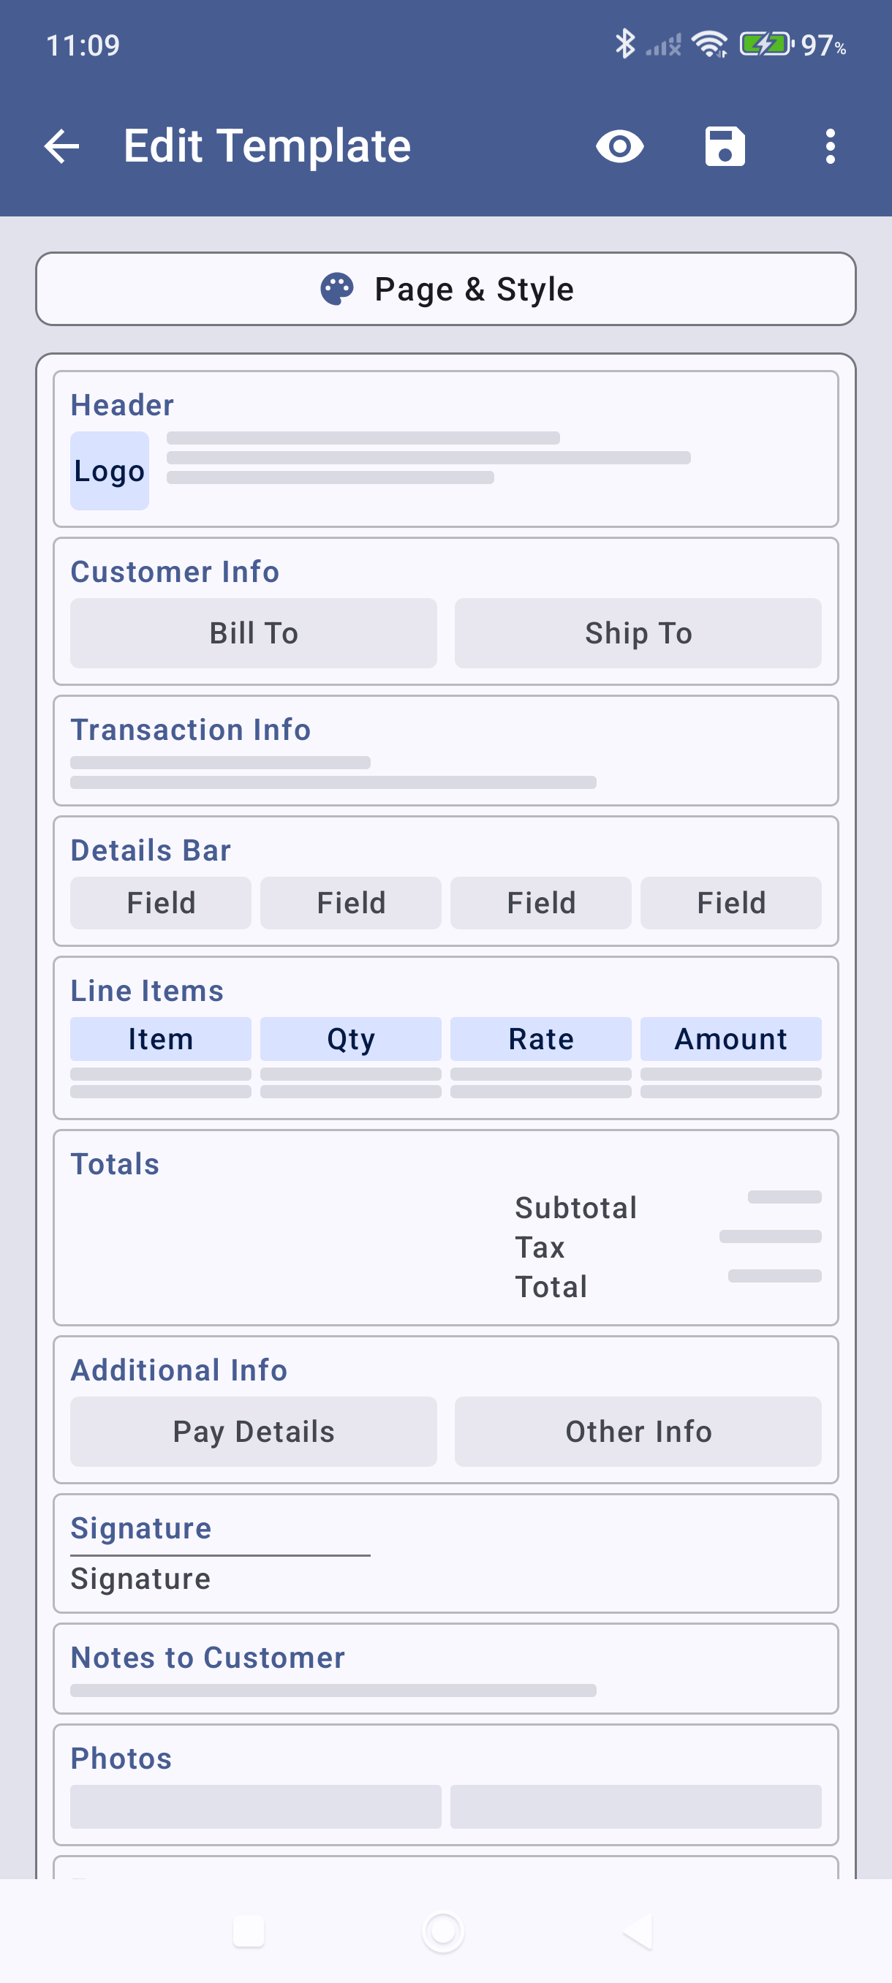Select the last Field in Details Bar
Image resolution: width=892 pixels, height=1983 pixels.
pyautogui.click(x=730, y=902)
